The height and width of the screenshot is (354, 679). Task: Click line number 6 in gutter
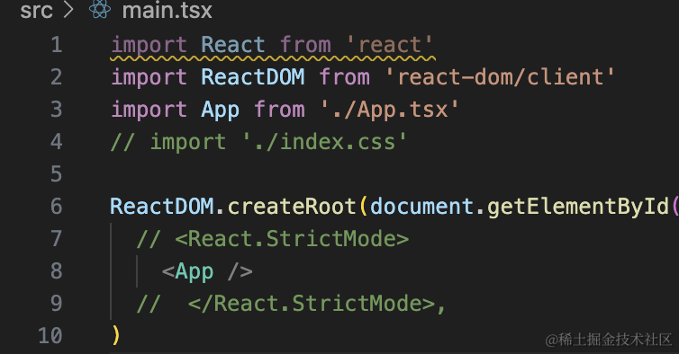click(x=57, y=206)
